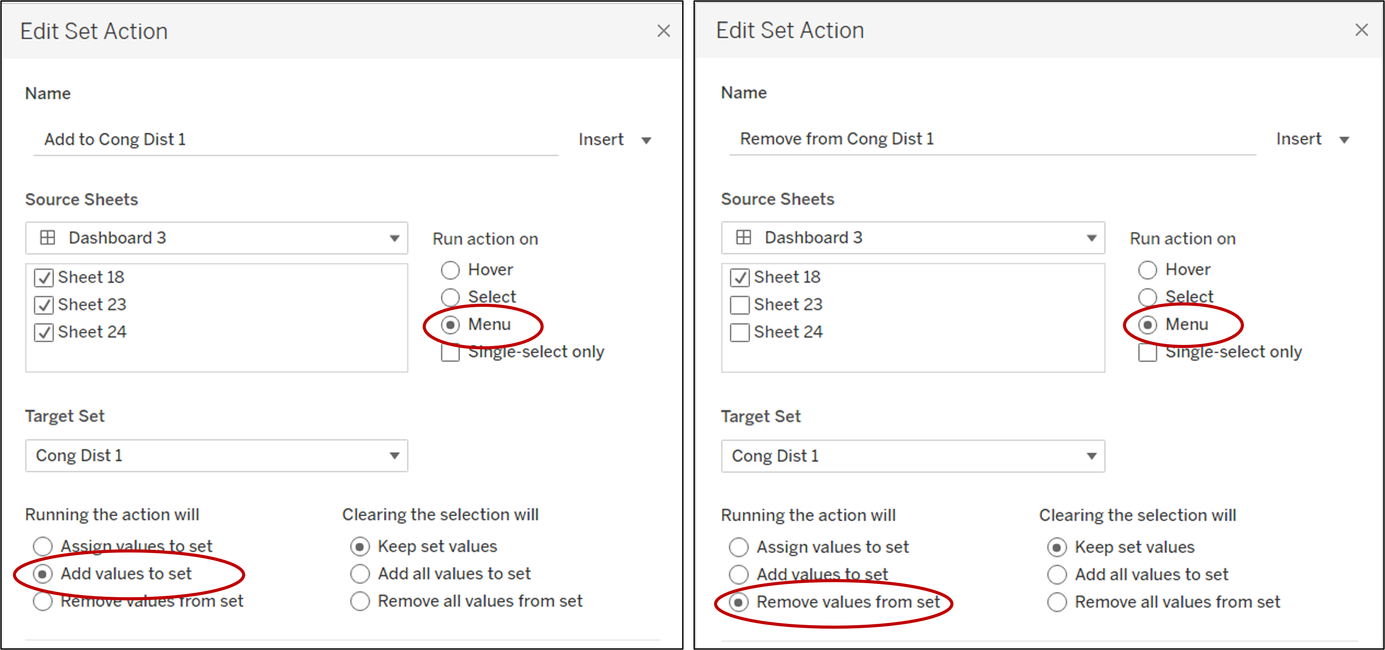Click the name field Remove from Cong Dist 1
Image resolution: width=1385 pixels, height=650 pixels.
click(992, 139)
